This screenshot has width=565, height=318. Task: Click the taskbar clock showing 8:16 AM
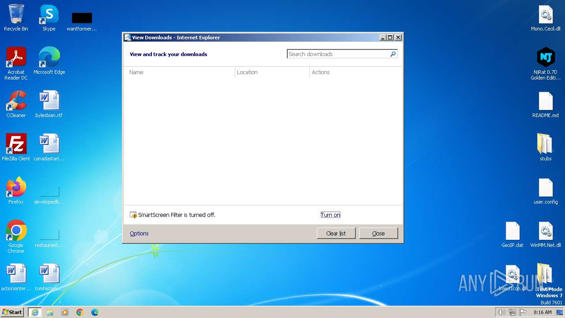pos(542,312)
